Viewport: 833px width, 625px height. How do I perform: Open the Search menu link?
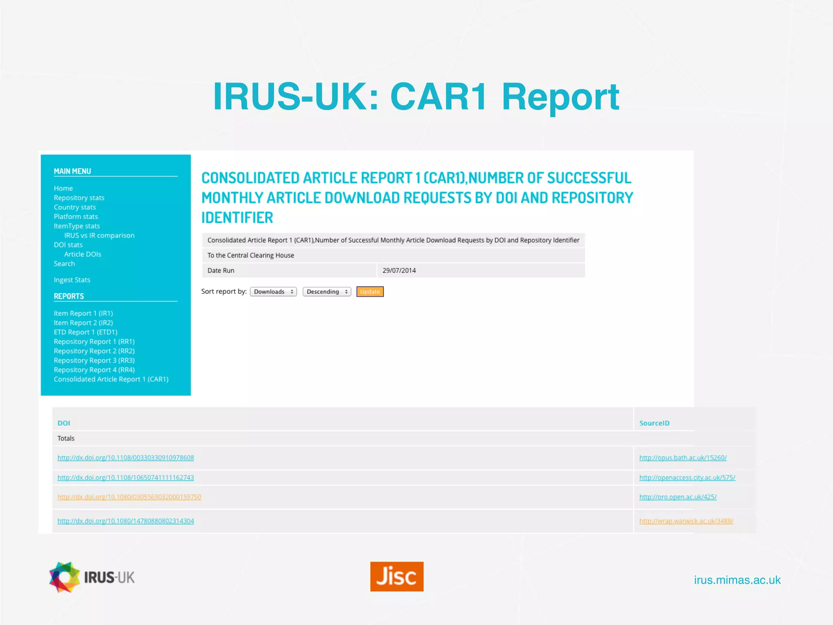coord(64,263)
